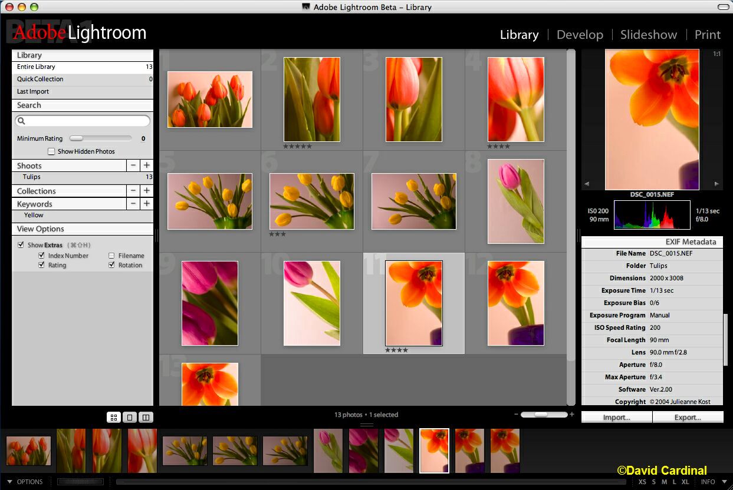The width and height of the screenshot is (733, 490).
Task: Open the Print module
Action: pyautogui.click(x=708, y=35)
